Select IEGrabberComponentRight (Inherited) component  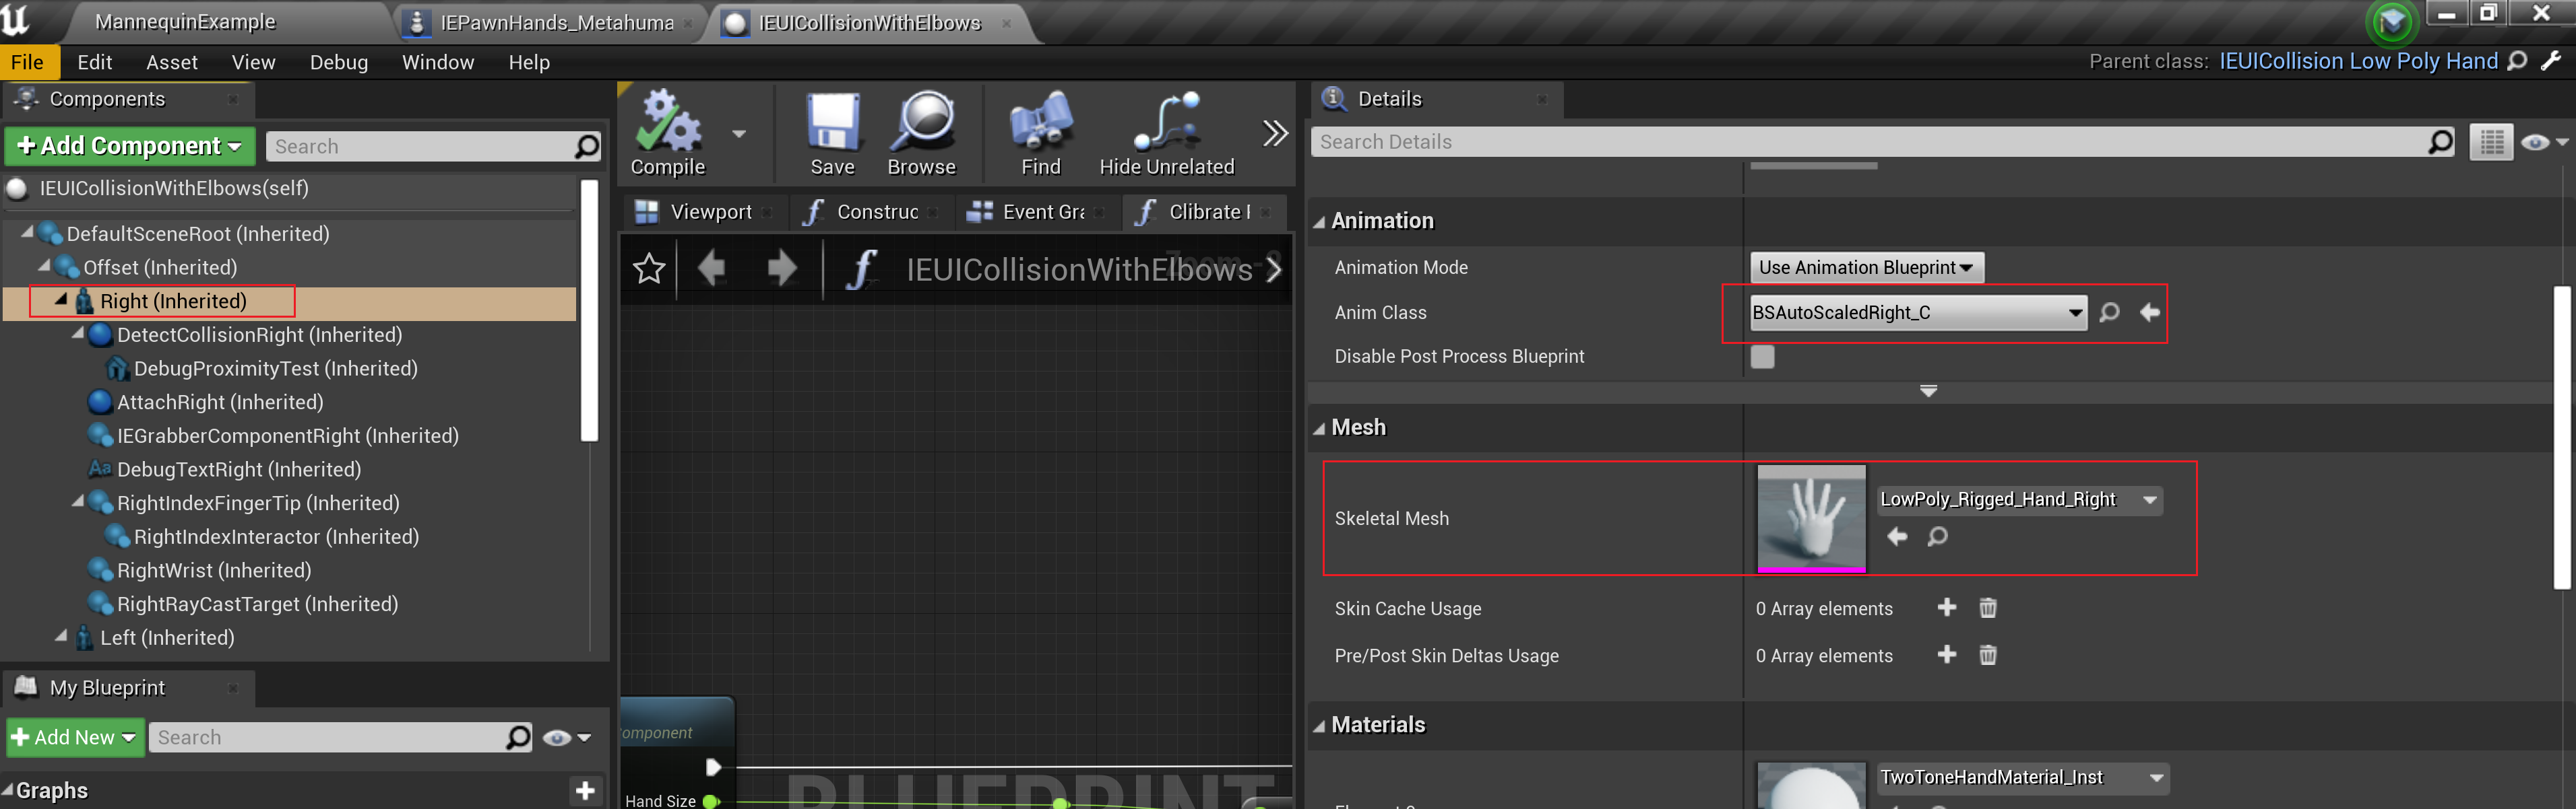pyautogui.click(x=287, y=435)
